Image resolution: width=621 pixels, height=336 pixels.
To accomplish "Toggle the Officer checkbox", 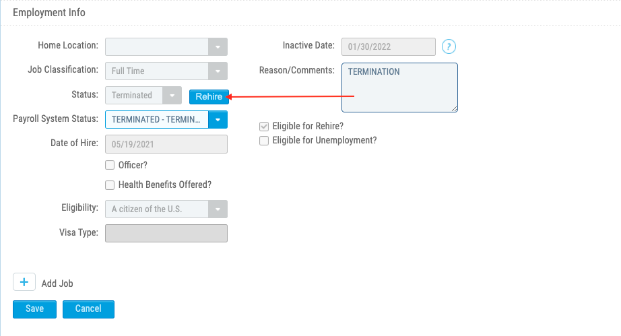I will tap(110, 165).
